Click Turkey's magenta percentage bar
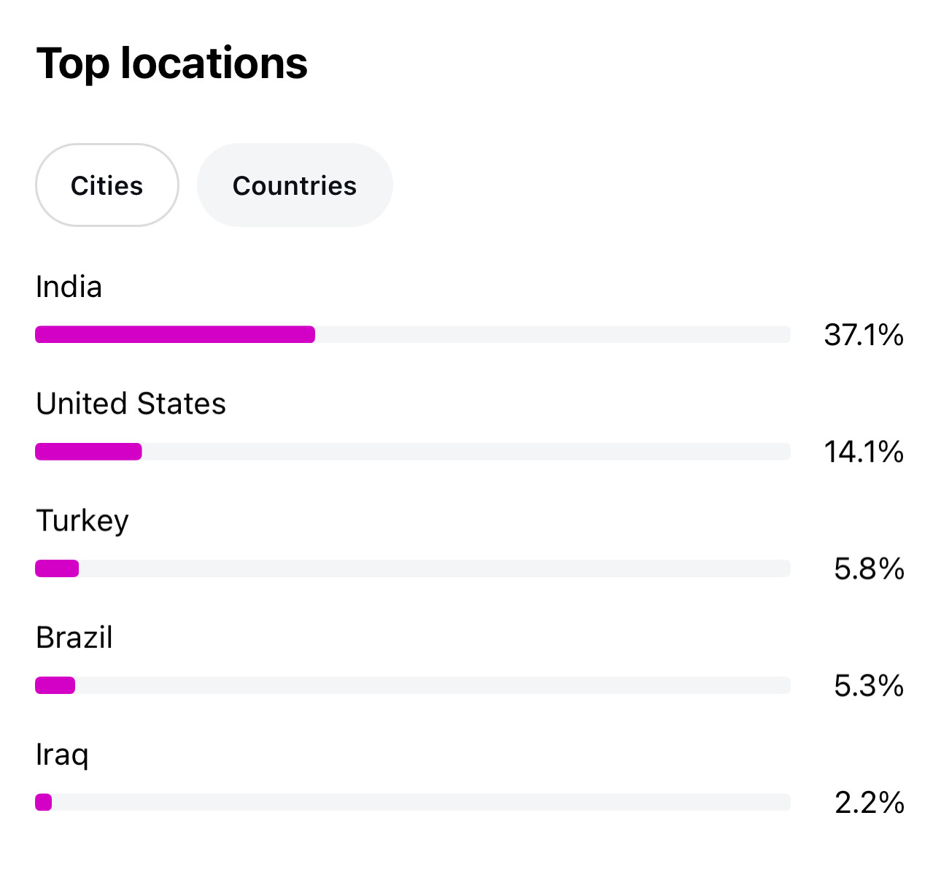The image size is (941, 891). coord(57,568)
